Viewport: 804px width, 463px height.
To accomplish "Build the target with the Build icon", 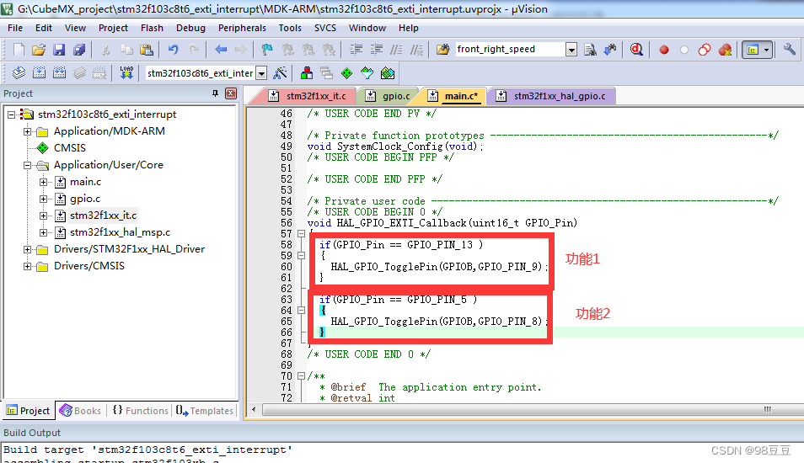I will coord(39,73).
